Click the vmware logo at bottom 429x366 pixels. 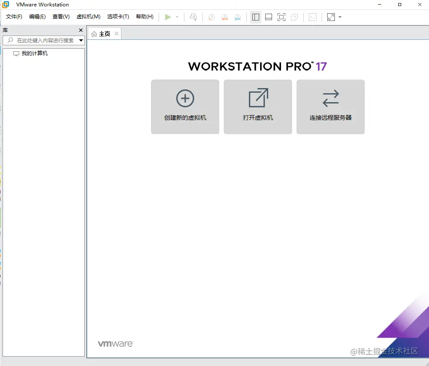115,344
